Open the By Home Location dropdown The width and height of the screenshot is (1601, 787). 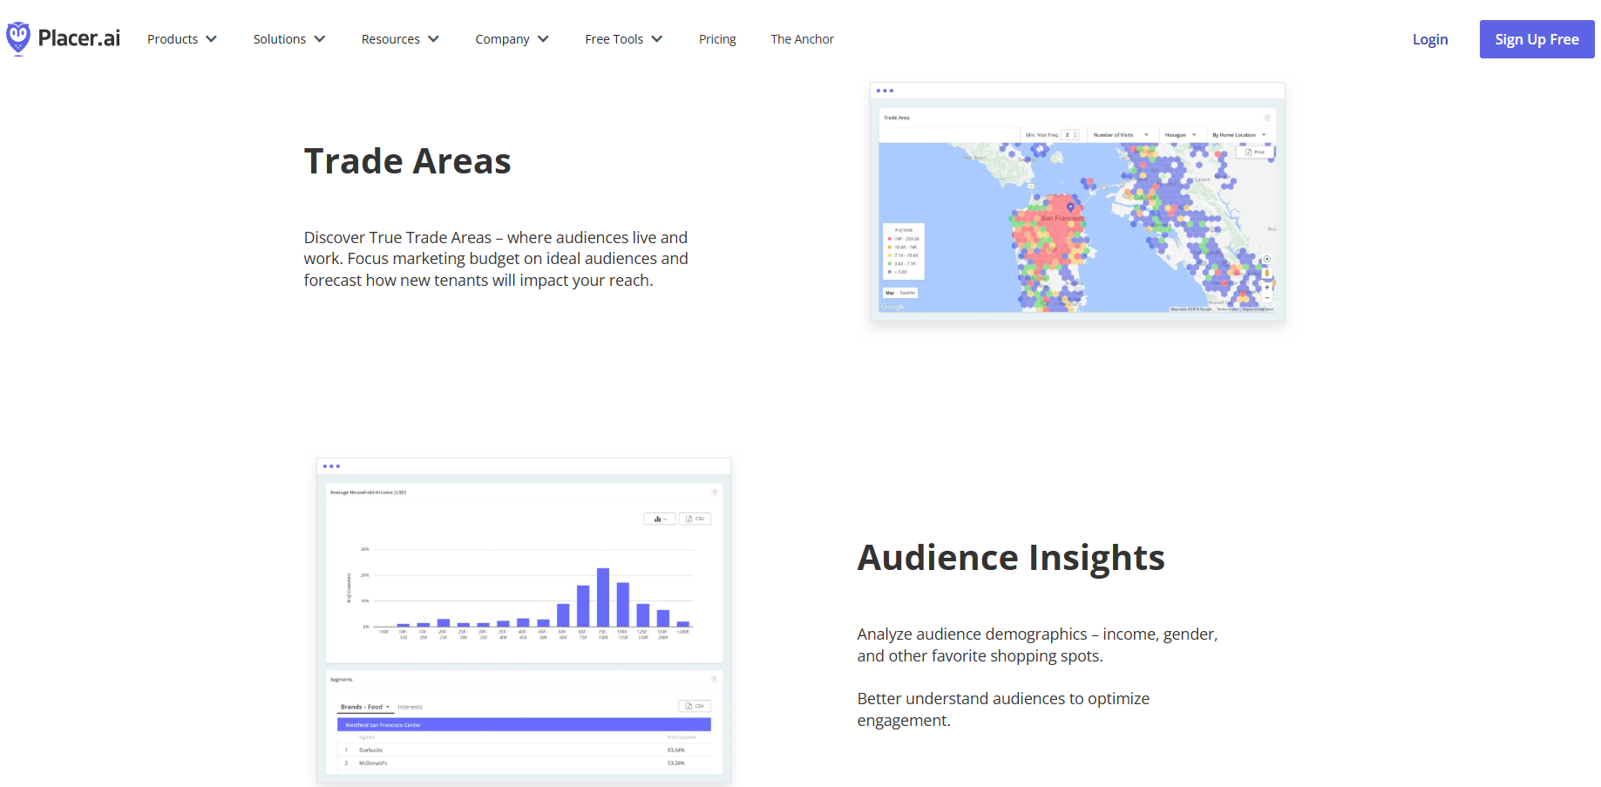1238,135
